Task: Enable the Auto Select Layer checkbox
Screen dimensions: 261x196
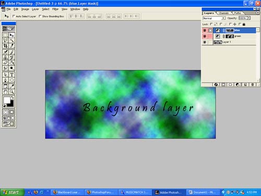Action: point(14,16)
